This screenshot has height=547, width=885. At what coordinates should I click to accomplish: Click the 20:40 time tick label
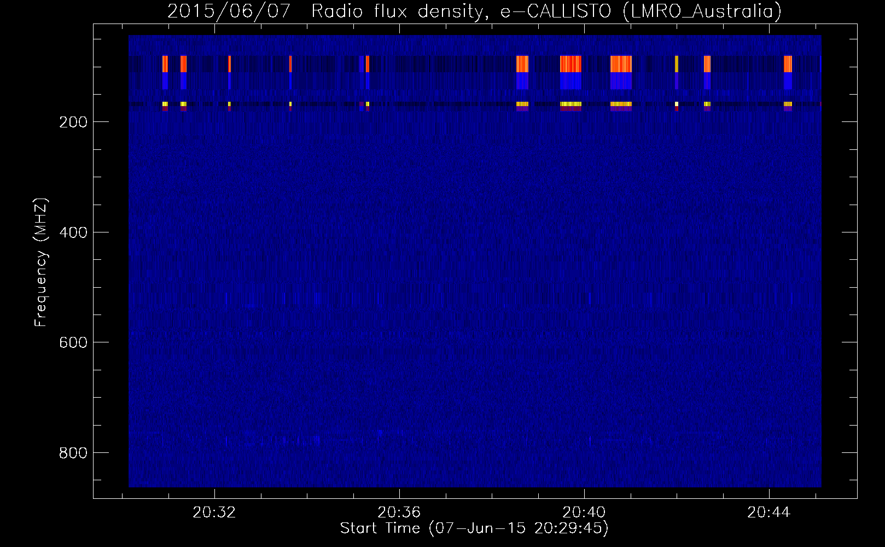pyautogui.click(x=584, y=512)
